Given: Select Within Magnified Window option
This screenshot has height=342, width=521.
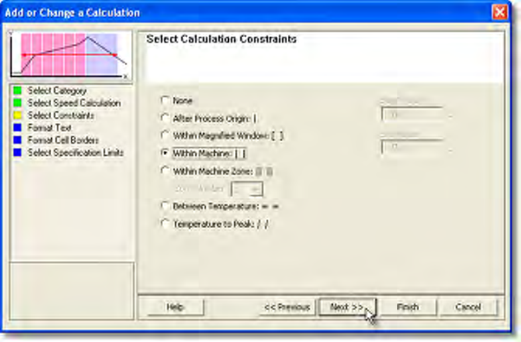Looking at the screenshot, I should [x=165, y=136].
